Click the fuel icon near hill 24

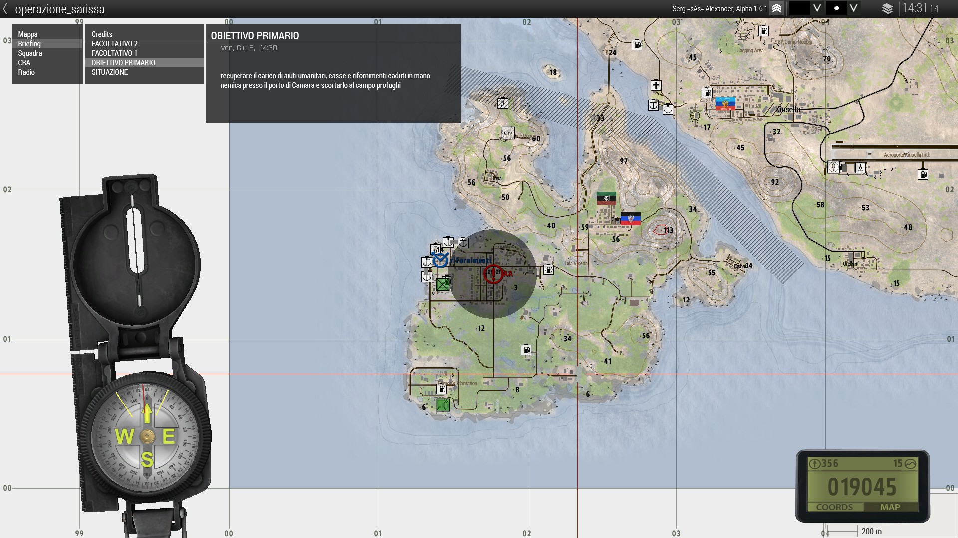637,45
